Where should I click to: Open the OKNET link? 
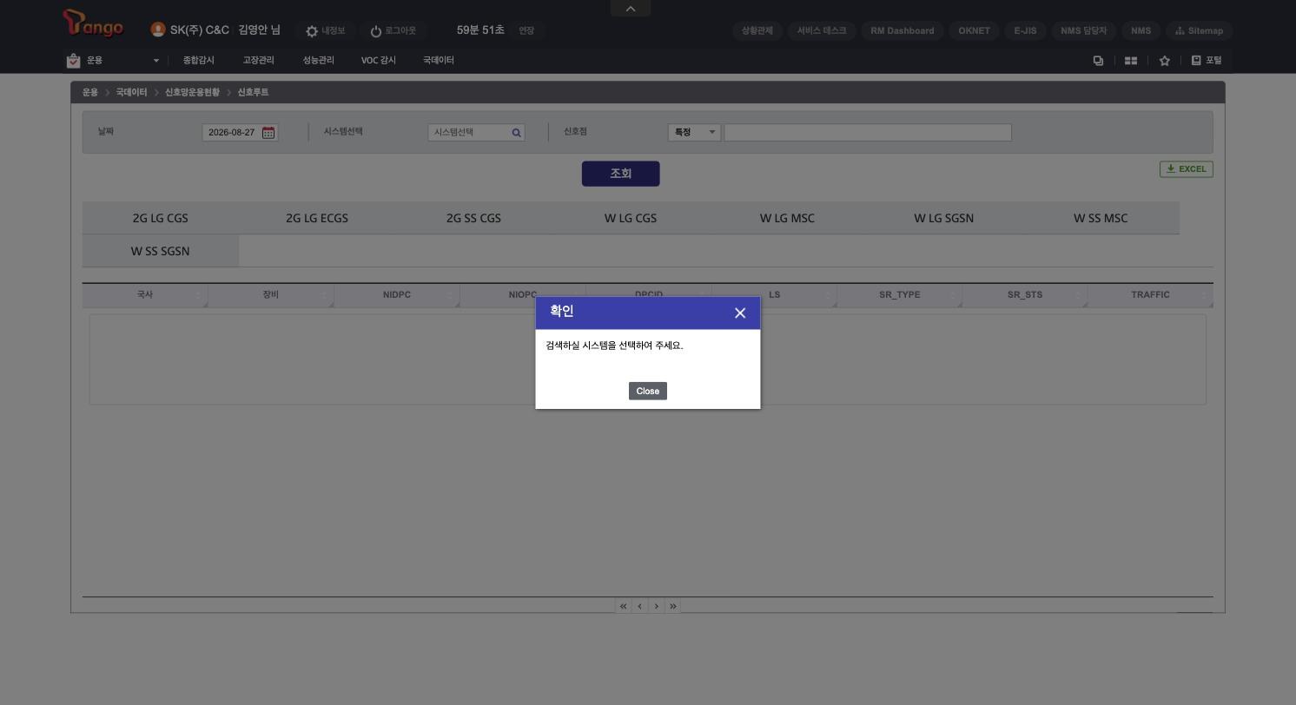click(x=974, y=30)
